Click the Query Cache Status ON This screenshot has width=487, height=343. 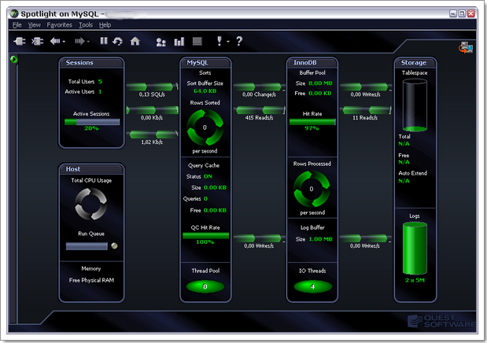pyautogui.click(x=208, y=176)
